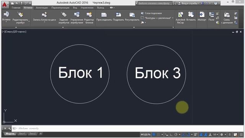Screen dimensions: 245x138
Task: Click the Сверху viewport view label
Action: point(10,31)
